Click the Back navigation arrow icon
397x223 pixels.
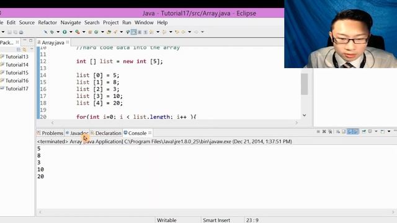point(183,32)
